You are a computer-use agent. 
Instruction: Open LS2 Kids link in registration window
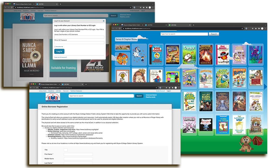click(x=58, y=91)
